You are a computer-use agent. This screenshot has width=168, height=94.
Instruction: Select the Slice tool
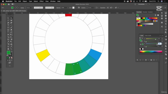[11, 46]
